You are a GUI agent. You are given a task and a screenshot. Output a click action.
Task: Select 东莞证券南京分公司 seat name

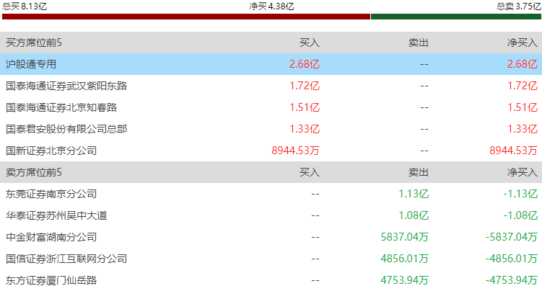pyautogui.click(x=51, y=194)
